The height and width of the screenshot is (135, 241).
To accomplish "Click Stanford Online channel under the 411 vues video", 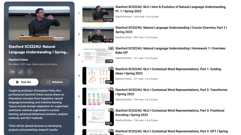I will pyautogui.click(x=123, y=58).
